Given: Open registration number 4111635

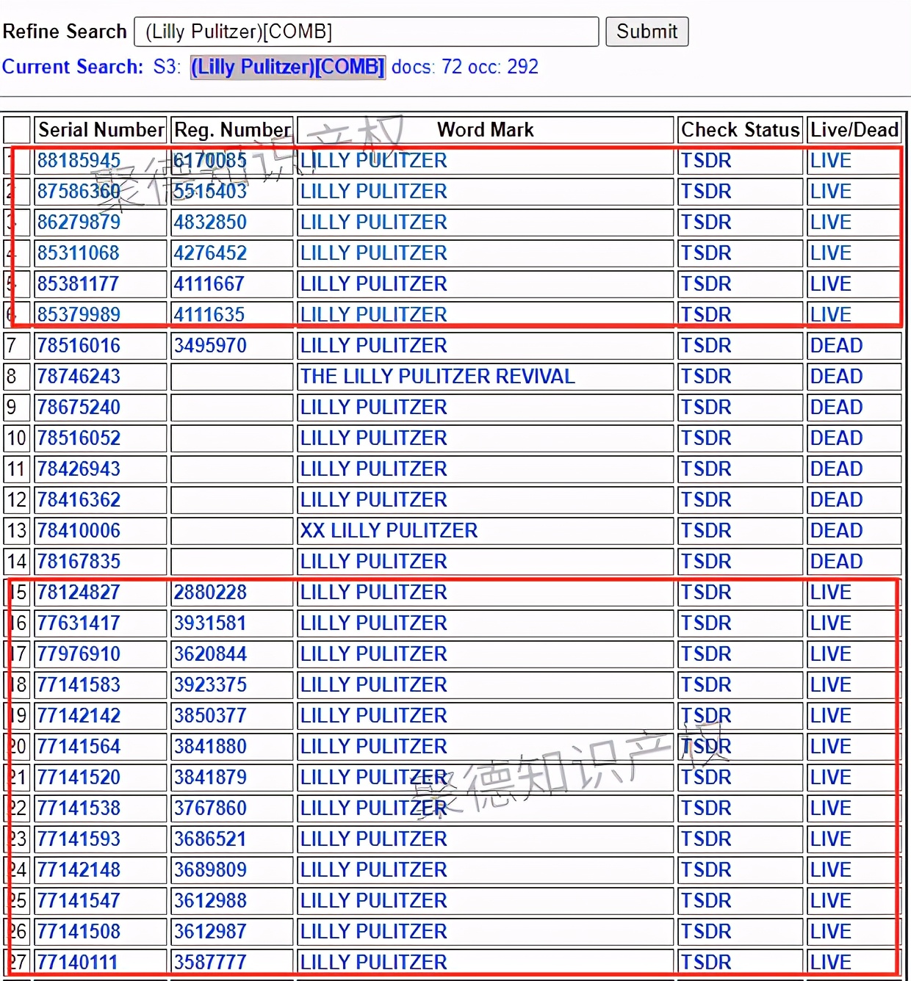Looking at the screenshot, I should (210, 314).
